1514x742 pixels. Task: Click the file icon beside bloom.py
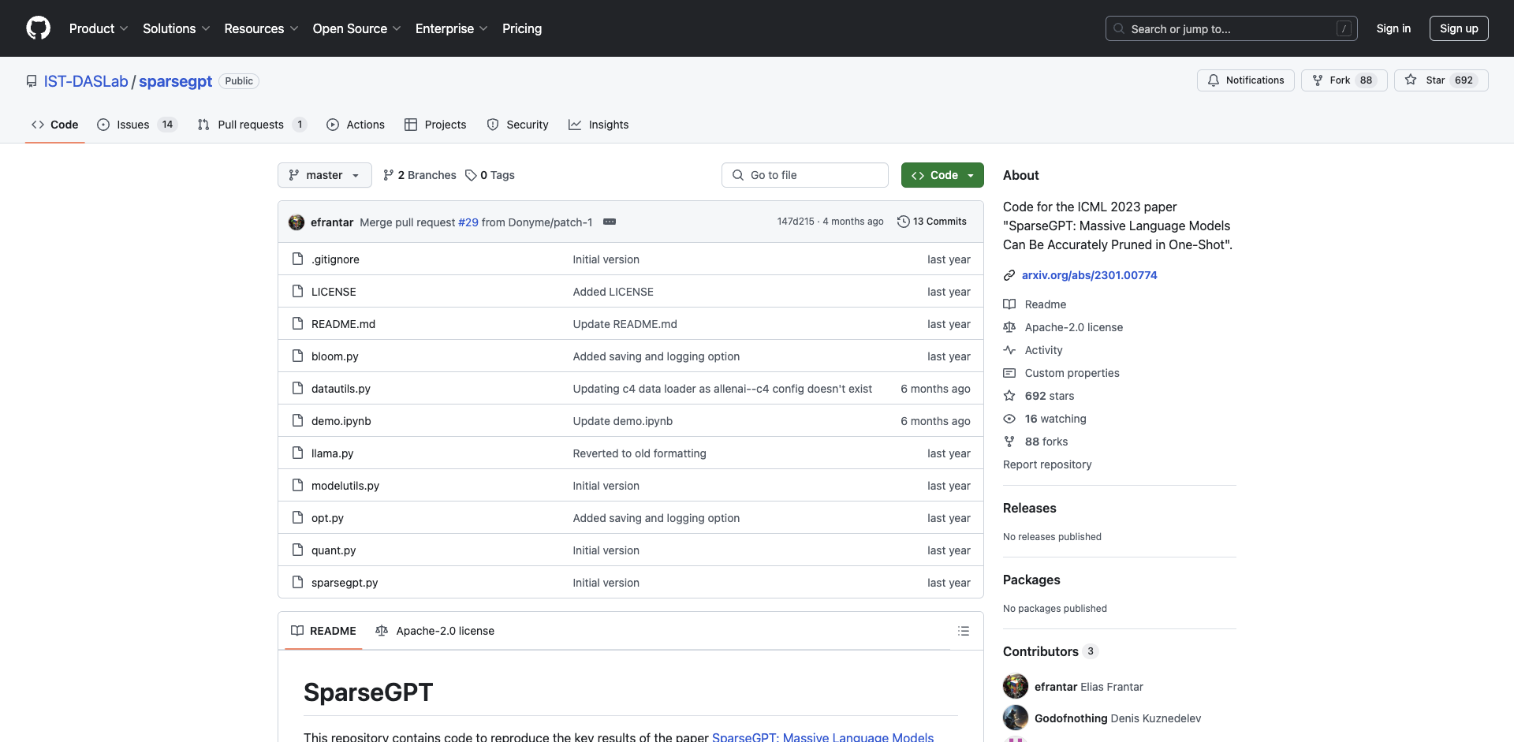coord(297,356)
